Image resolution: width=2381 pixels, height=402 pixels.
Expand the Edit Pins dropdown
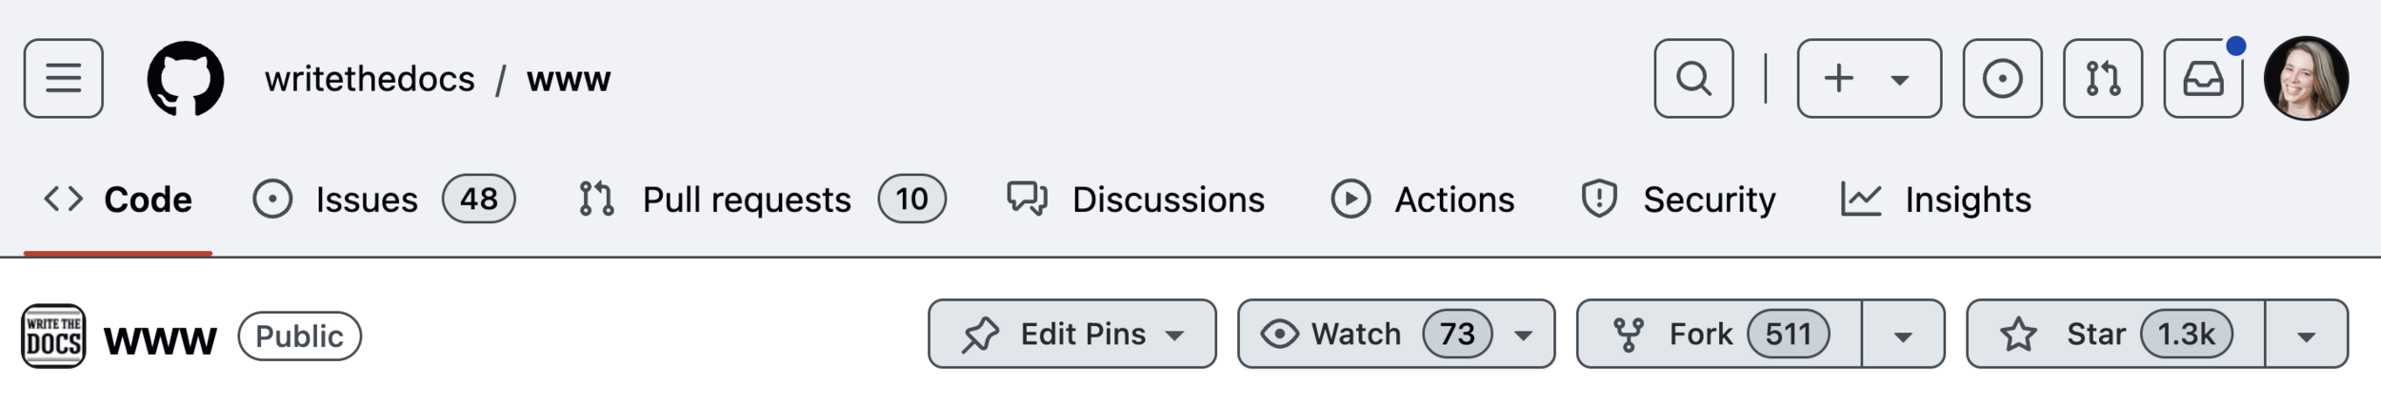(x=1072, y=334)
